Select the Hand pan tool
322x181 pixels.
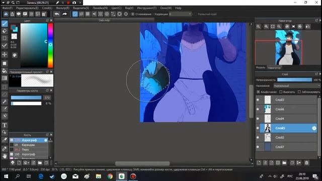click(x=5, y=156)
